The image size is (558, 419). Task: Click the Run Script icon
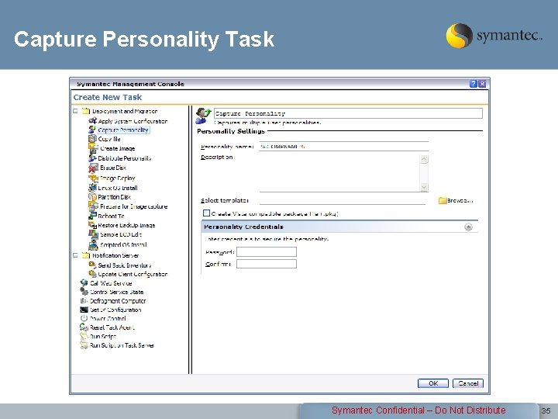pyautogui.click(x=84, y=336)
